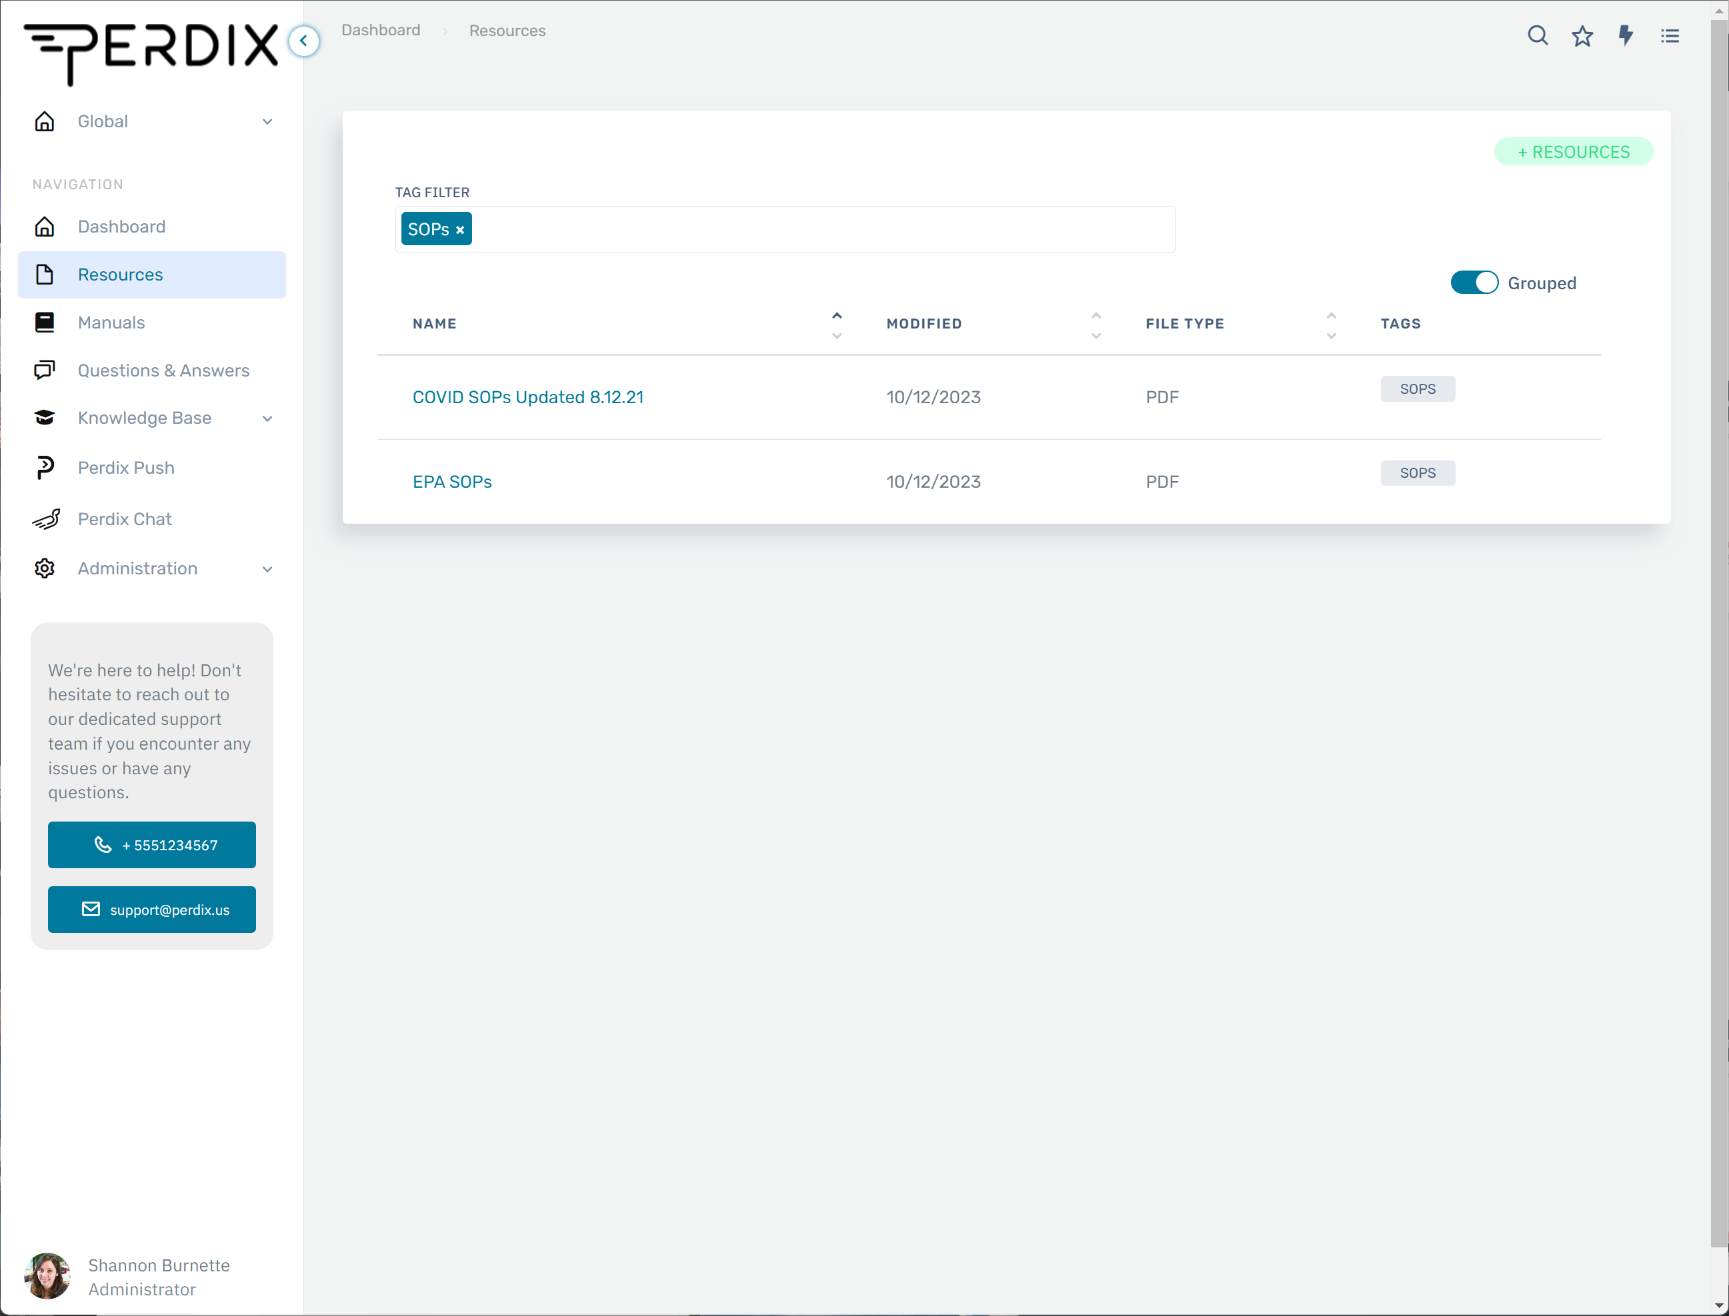This screenshot has width=1729, height=1316.
Task: Click the Perdix Push P icon
Action: pos(45,468)
